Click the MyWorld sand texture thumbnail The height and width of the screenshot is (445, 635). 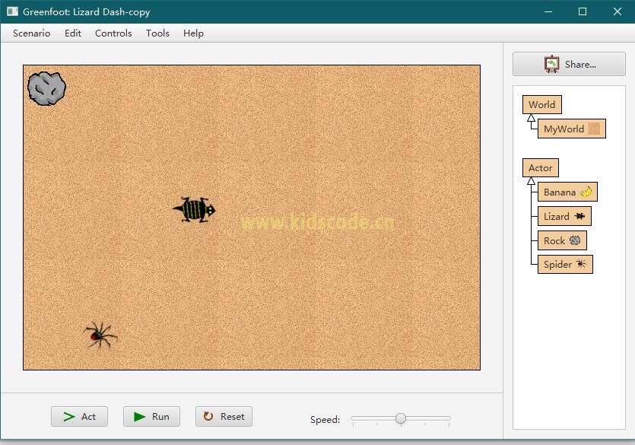[594, 129]
